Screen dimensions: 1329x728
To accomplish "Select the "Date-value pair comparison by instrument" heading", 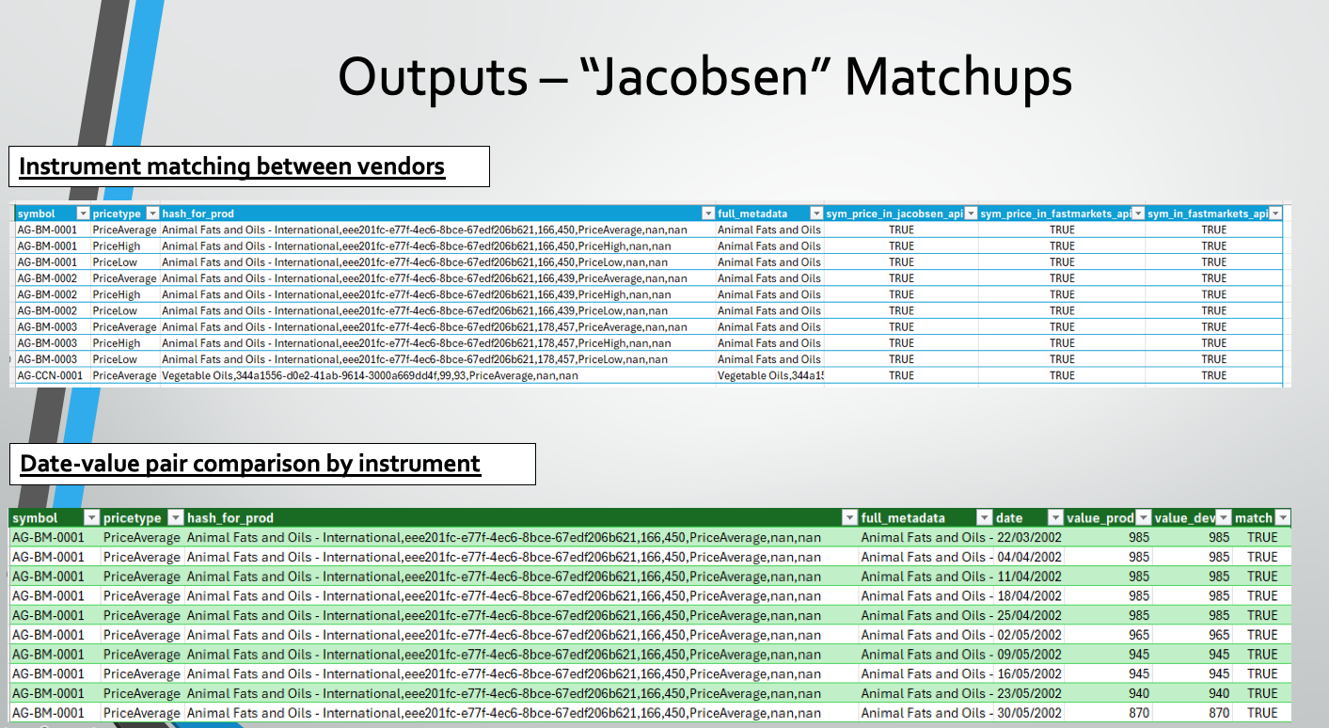I will pyautogui.click(x=250, y=464).
